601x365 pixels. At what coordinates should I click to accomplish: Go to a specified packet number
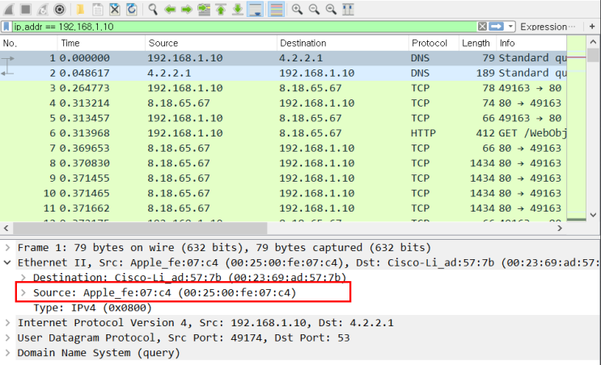pyautogui.click(x=204, y=9)
